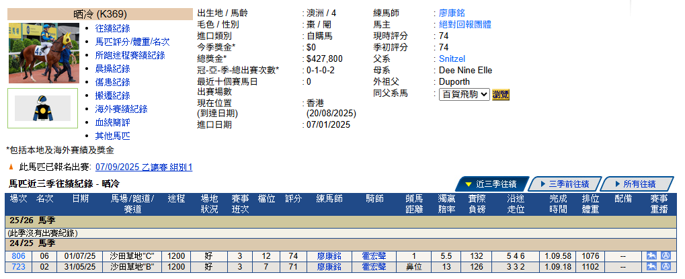Image resolution: width=685 pixels, height=279 pixels.
Task: Open race number 806 result link
Action: [x=18, y=256]
